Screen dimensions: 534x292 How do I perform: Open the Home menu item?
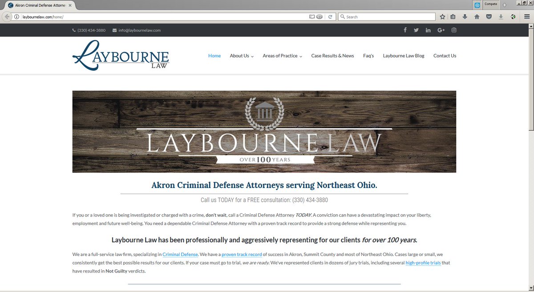click(x=214, y=56)
